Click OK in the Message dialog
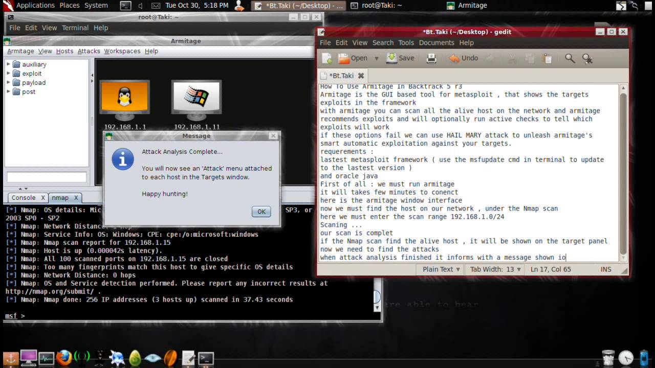The width and height of the screenshot is (655, 368). tap(261, 212)
